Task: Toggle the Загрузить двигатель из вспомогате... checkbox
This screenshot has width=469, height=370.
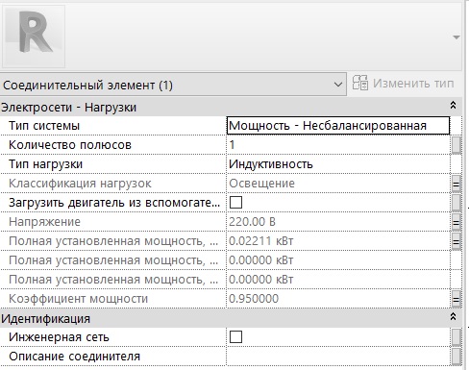Action: 235,202
